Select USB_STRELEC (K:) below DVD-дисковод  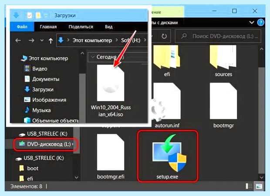[x=40, y=158]
